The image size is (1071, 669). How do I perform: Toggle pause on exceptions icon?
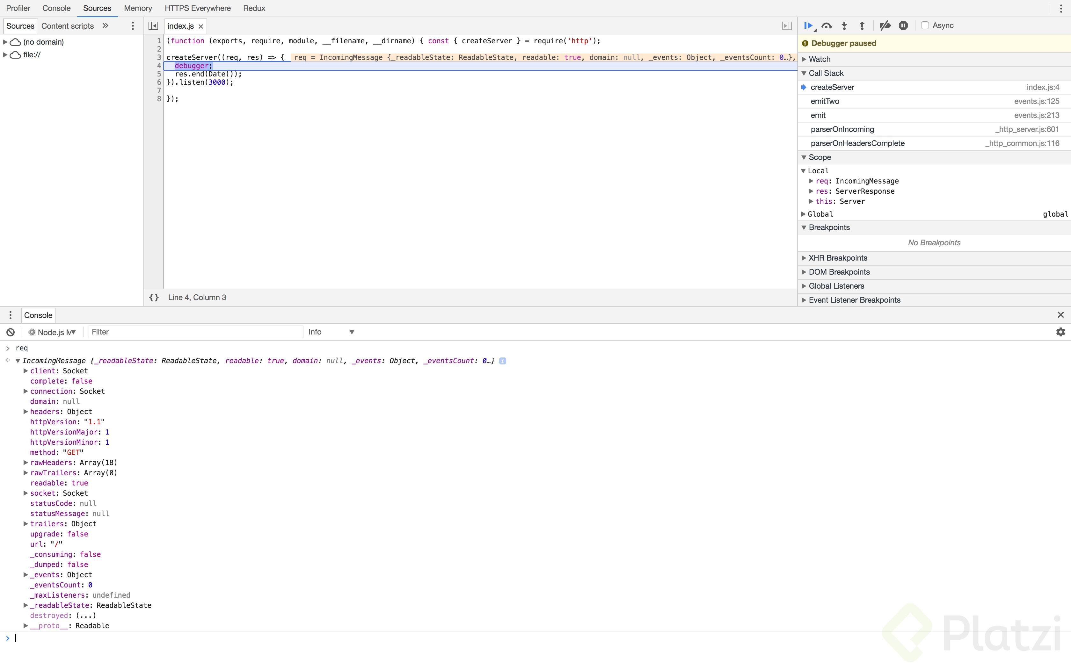[903, 26]
